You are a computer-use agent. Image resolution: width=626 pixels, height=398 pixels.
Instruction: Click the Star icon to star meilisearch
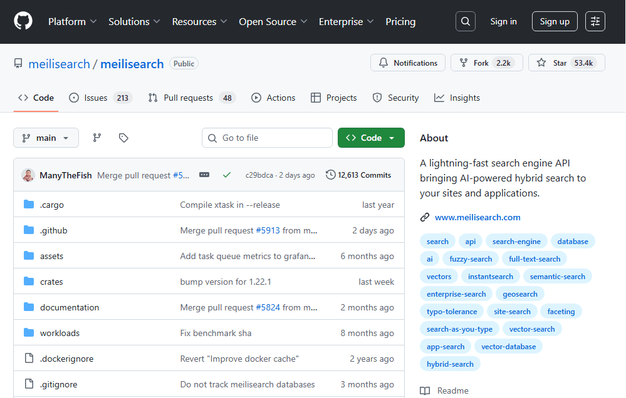pos(541,63)
